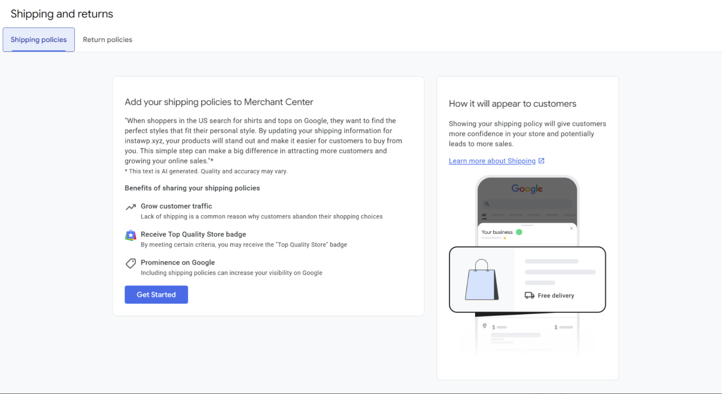Click the external link icon beside Learn more
The width and height of the screenshot is (722, 394).
541,161
